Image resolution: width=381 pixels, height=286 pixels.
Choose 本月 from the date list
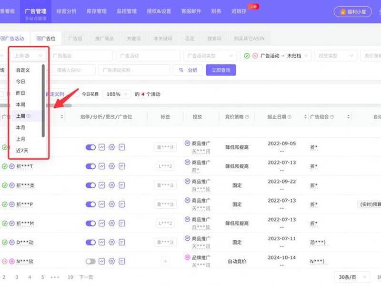coord(26,127)
